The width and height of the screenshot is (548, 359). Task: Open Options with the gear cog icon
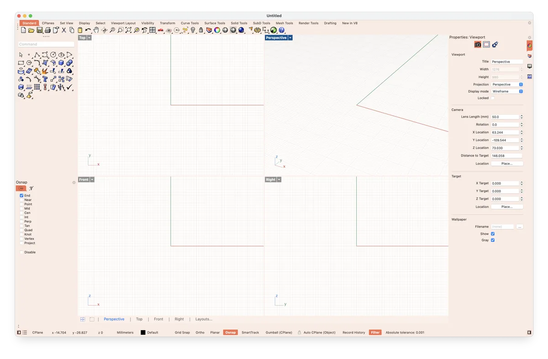coord(258,30)
